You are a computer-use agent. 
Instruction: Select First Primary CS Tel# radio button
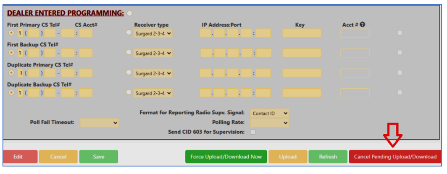11,33
